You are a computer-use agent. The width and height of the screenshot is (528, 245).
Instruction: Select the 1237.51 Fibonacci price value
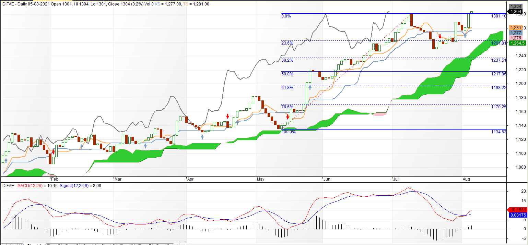pos(499,60)
